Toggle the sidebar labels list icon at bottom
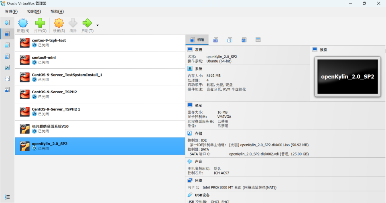The height and width of the screenshot is (203, 386). 7,197
